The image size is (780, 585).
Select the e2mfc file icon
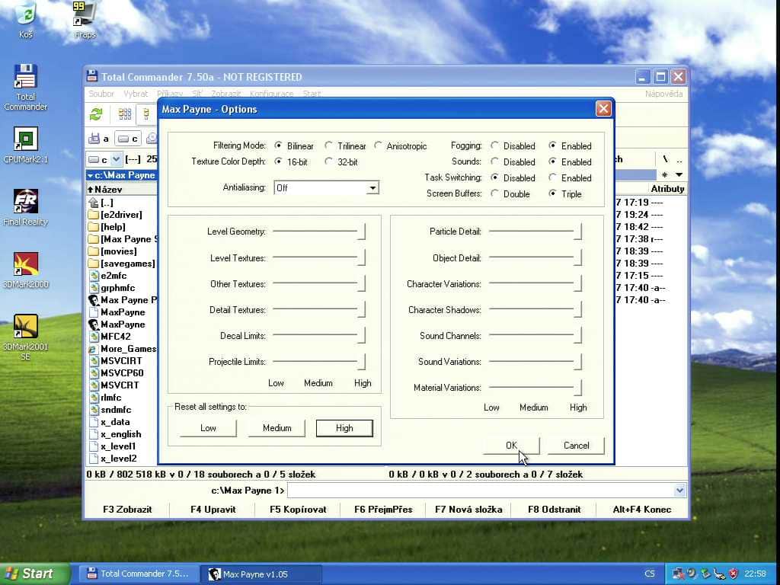(x=94, y=276)
